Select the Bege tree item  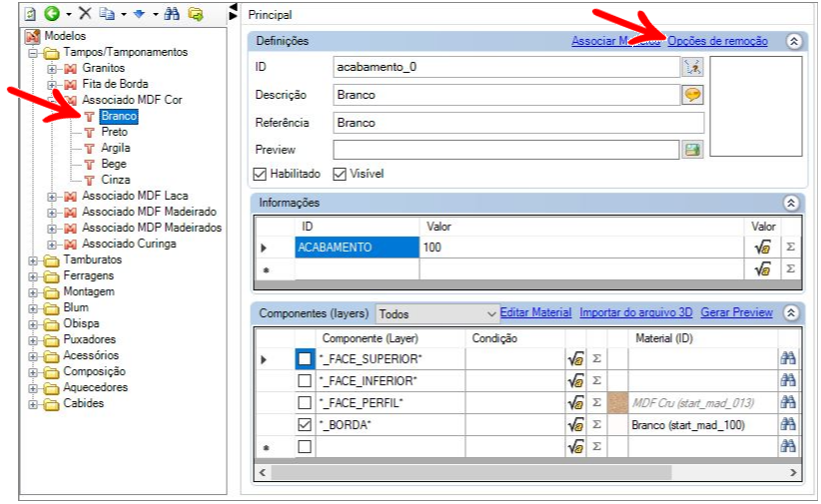pyautogui.click(x=114, y=164)
